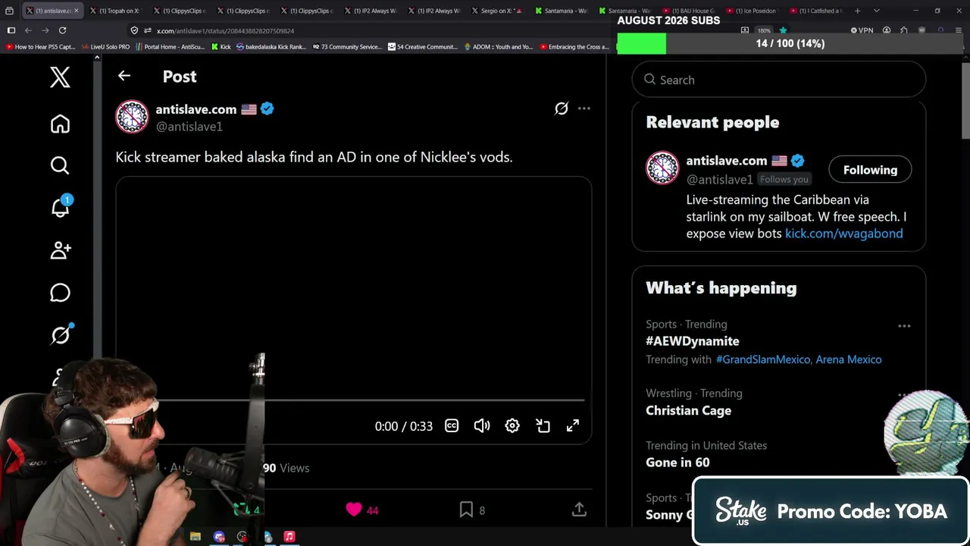The image size is (970, 546).
Task: Go to the Home feed icon
Action: click(60, 124)
